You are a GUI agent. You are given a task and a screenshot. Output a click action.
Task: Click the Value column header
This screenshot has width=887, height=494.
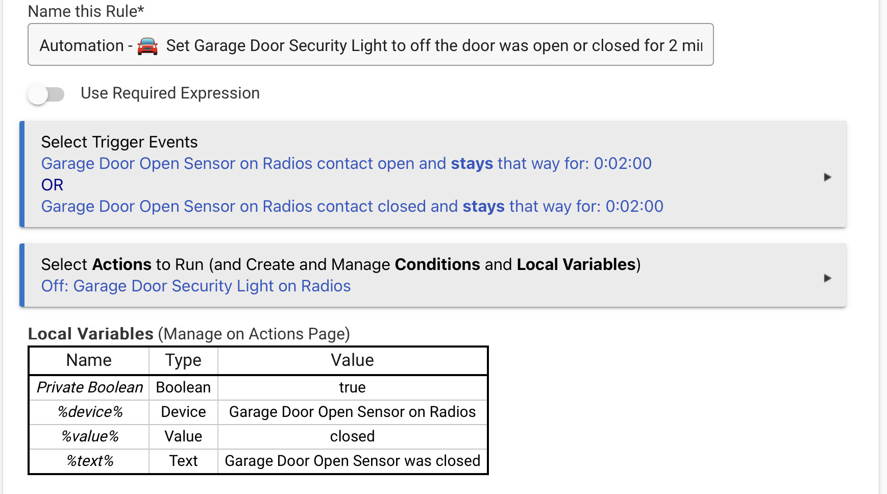click(x=353, y=360)
